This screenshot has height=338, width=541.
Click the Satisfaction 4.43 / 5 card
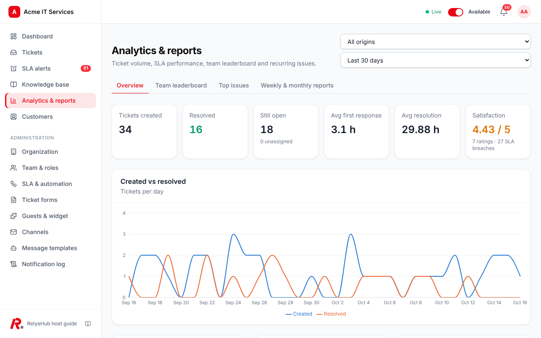click(498, 131)
